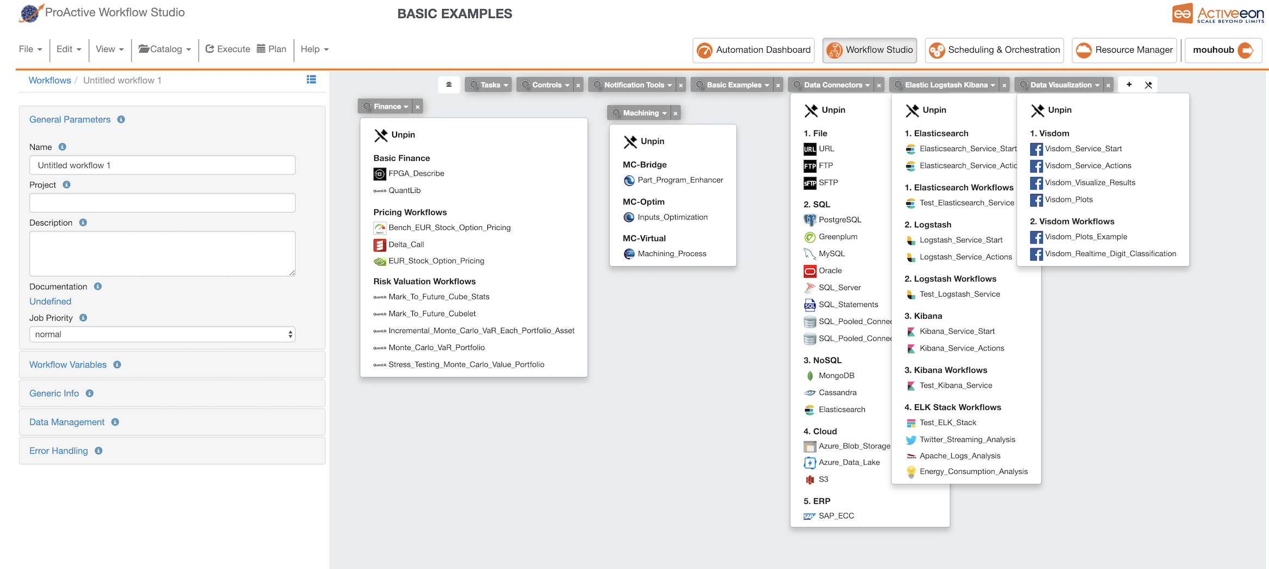This screenshot has height=569, width=1269.
Task: Expand the Error Handling section
Action: click(58, 451)
